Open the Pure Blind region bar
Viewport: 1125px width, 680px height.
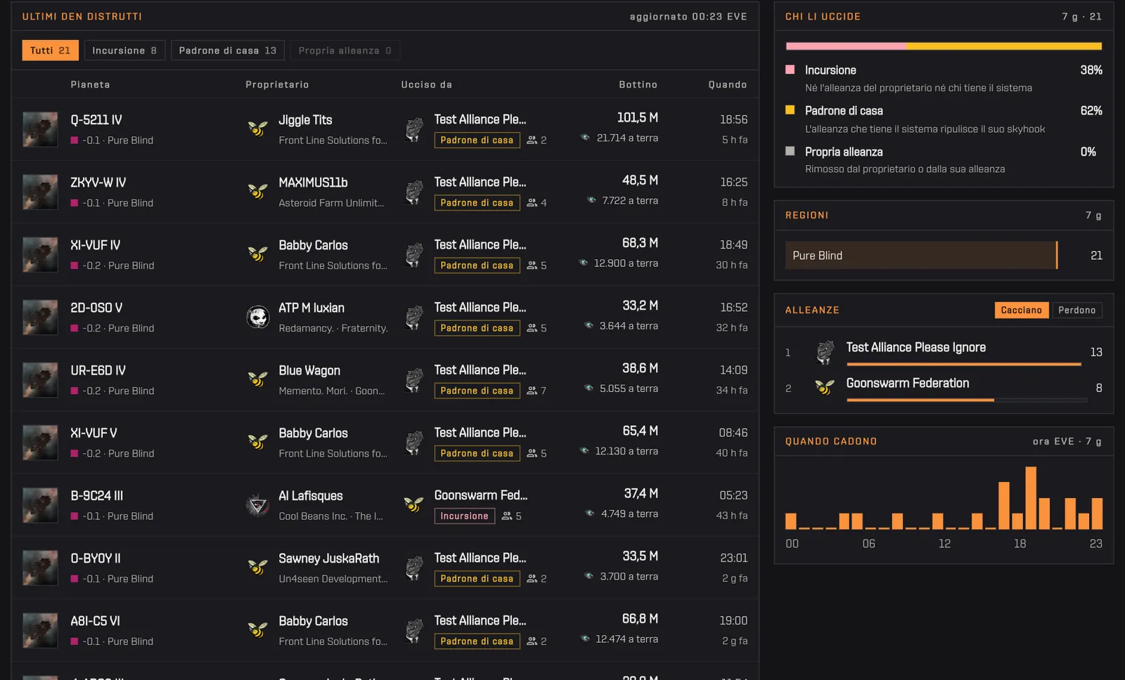pyautogui.click(x=921, y=256)
